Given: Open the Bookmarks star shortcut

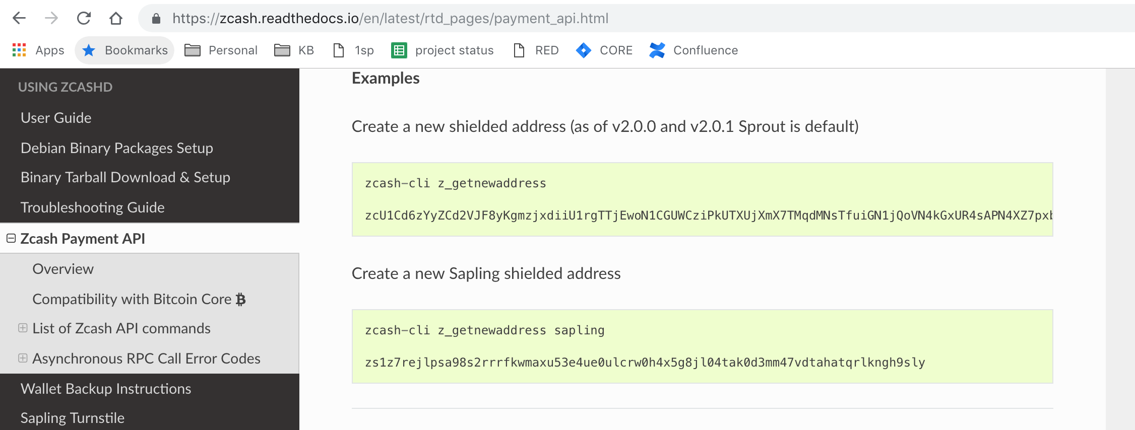Looking at the screenshot, I should click(x=124, y=50).
